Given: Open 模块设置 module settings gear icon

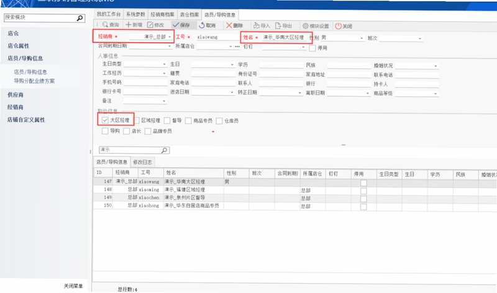Looking at the screenshot, I should click(306, 26).
